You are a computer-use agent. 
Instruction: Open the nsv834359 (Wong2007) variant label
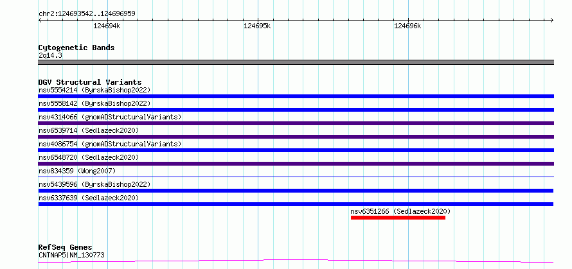pyautogui.click(x=77, y=171)
